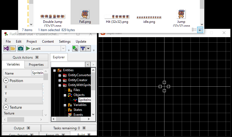Close the Quick Actions tab with X

tap(37, 57)
